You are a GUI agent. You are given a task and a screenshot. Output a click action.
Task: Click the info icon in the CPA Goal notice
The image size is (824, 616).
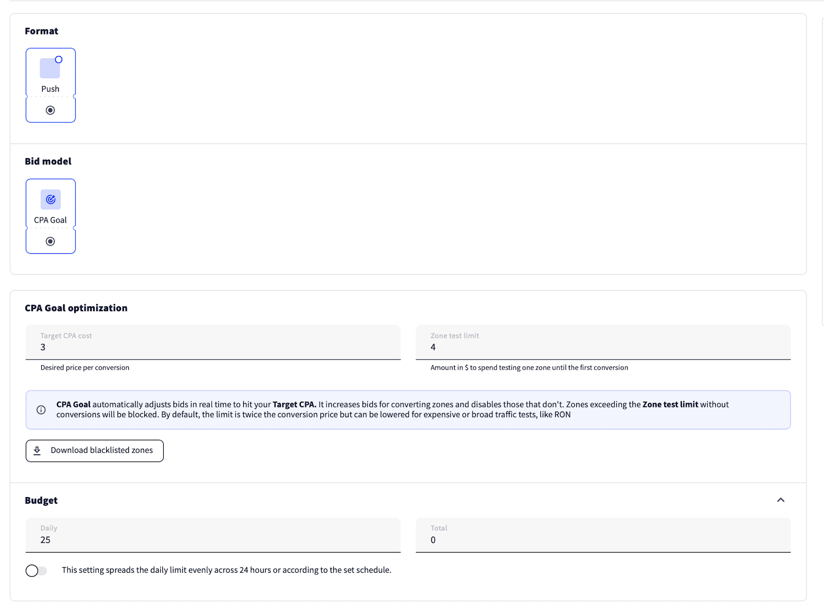pyautogui.click(x=41, y=410)
